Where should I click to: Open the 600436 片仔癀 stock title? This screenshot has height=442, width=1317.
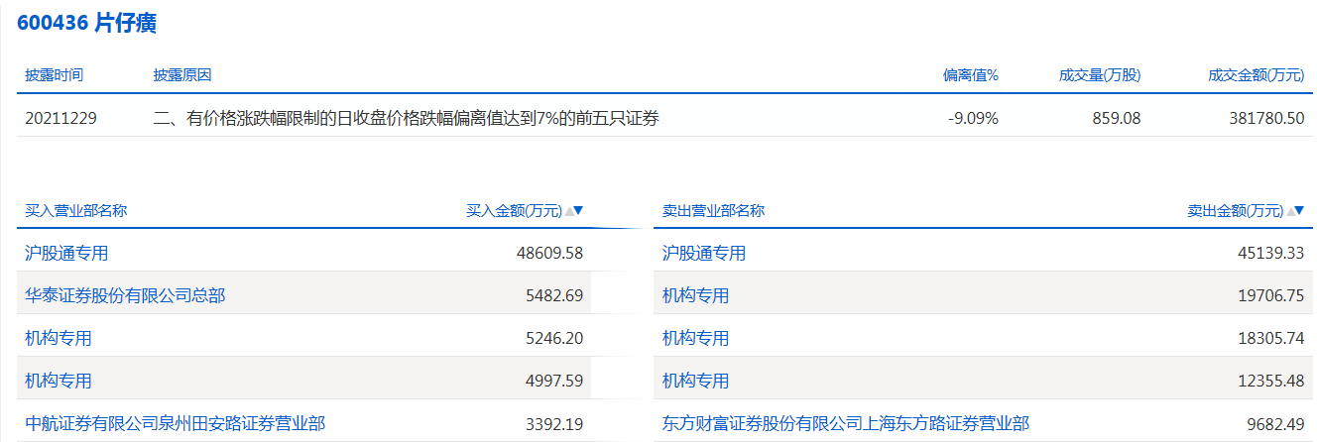86,24
